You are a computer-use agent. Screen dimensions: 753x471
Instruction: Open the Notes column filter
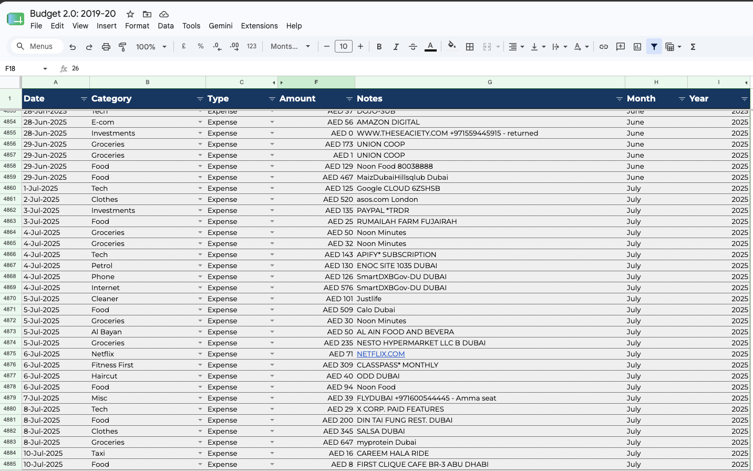[619, 99]
